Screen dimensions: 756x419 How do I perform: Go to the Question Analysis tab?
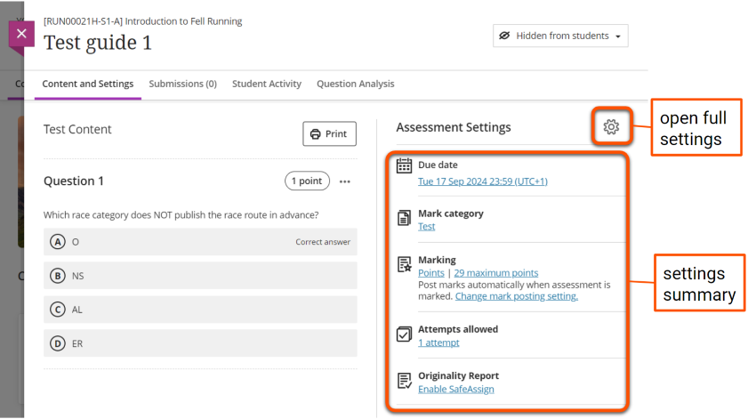coord(355,84)
